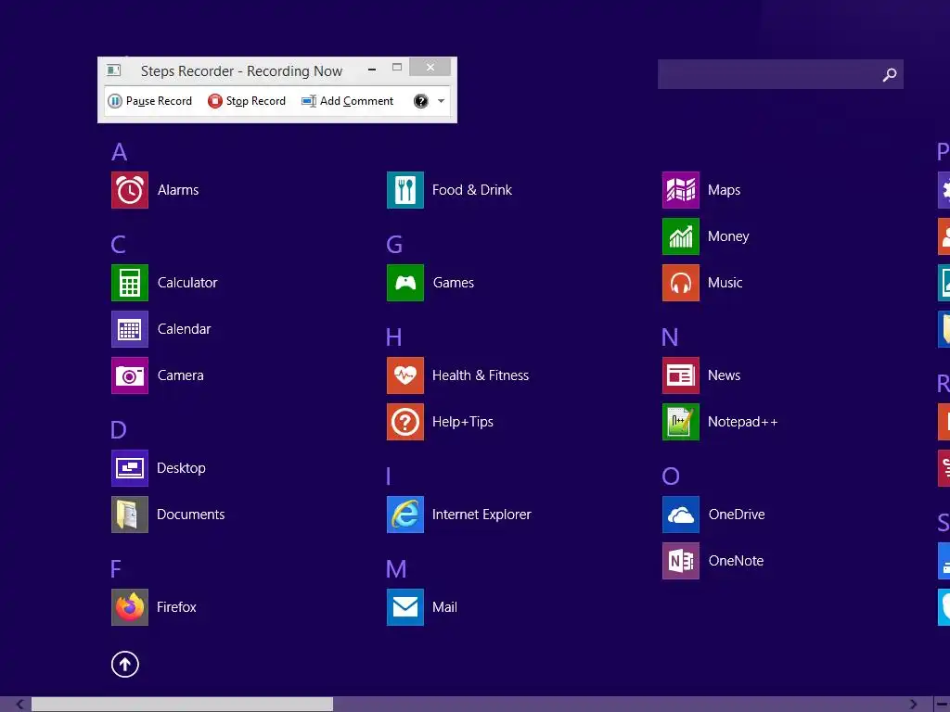Click the scrollbar right arrow
This screenshot has width=950, height=712.
[914, 705]
